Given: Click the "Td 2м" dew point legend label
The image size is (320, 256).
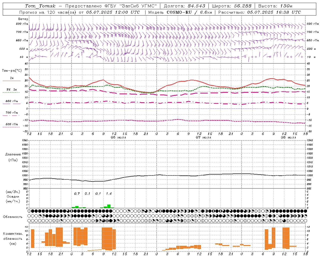Looking at the screenshot, I should [x=12, y=89].
